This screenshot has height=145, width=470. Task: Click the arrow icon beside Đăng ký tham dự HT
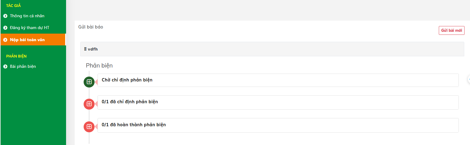5,28
